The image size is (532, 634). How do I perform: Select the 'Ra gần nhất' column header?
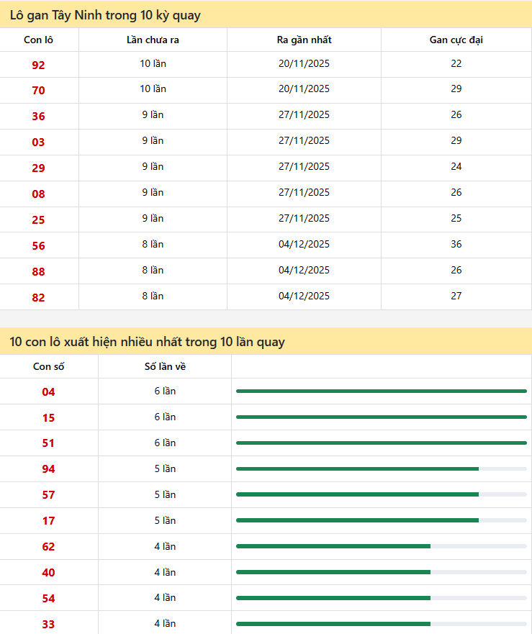point(304,40)
